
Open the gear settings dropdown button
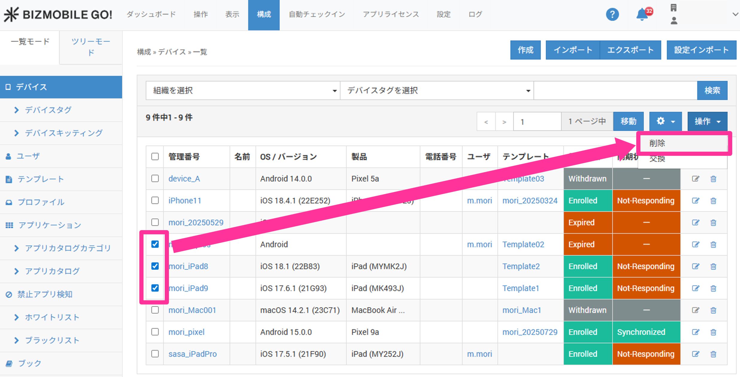pyautogui.click(x=666, y=121)
